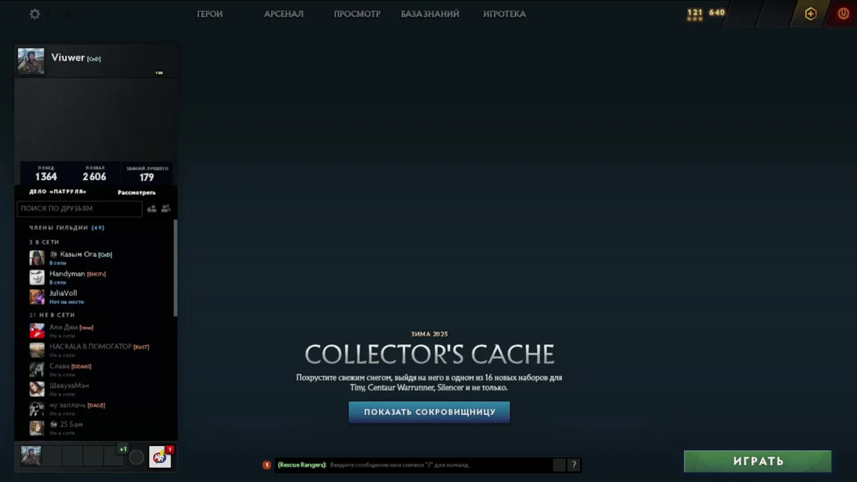Open the БАЗА ЗНАНИЙ menu tab
857x482 pixels.
click(430, 14)
